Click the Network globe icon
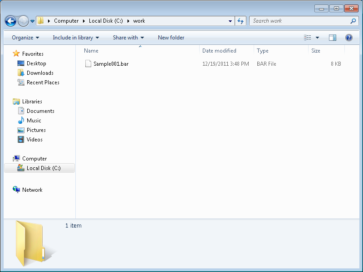Screen dimensions: 363x272 (x=16, y=189)
